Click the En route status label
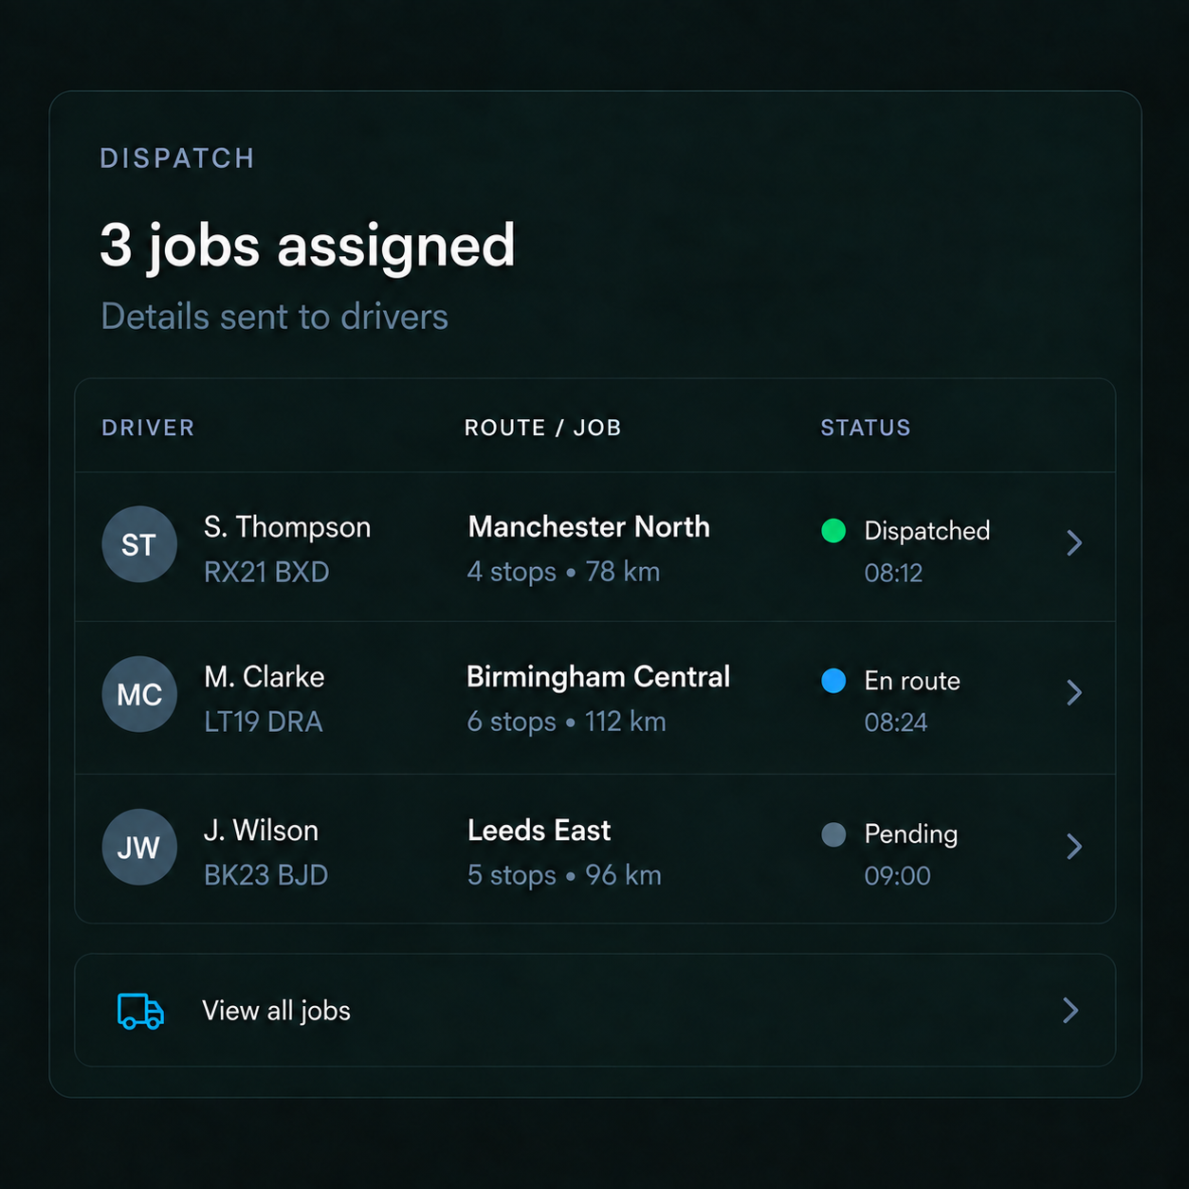The height and width of the screenshot is (1189, 1189). pyautogui.click(x=912, y=681)
